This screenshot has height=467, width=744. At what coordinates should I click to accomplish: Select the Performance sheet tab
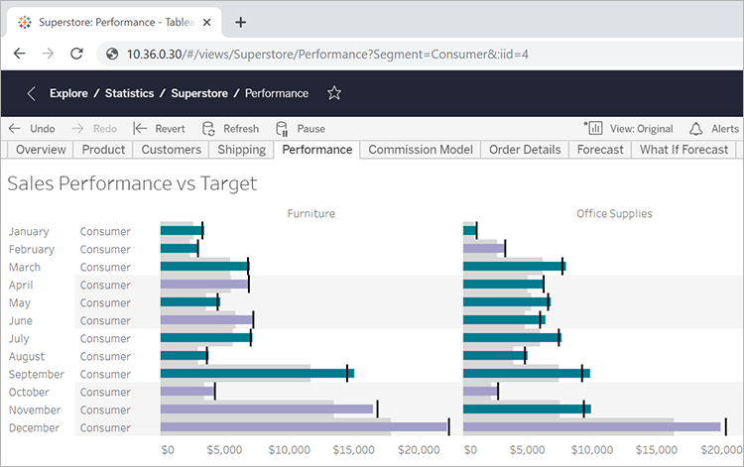(317, 150)
